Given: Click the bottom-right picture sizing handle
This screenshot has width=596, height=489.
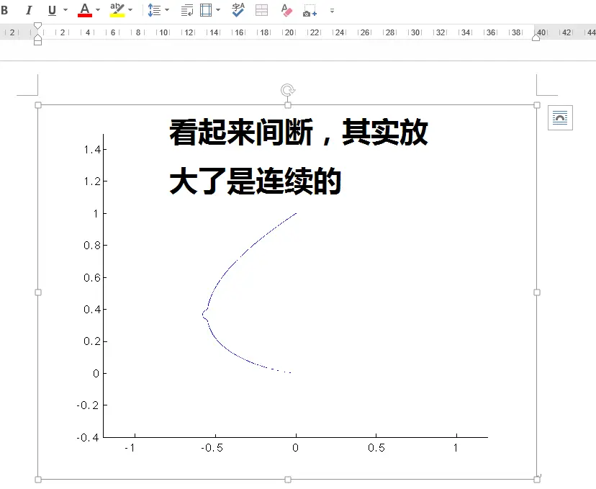Looking at the screenshot, I should click(537, 480).
